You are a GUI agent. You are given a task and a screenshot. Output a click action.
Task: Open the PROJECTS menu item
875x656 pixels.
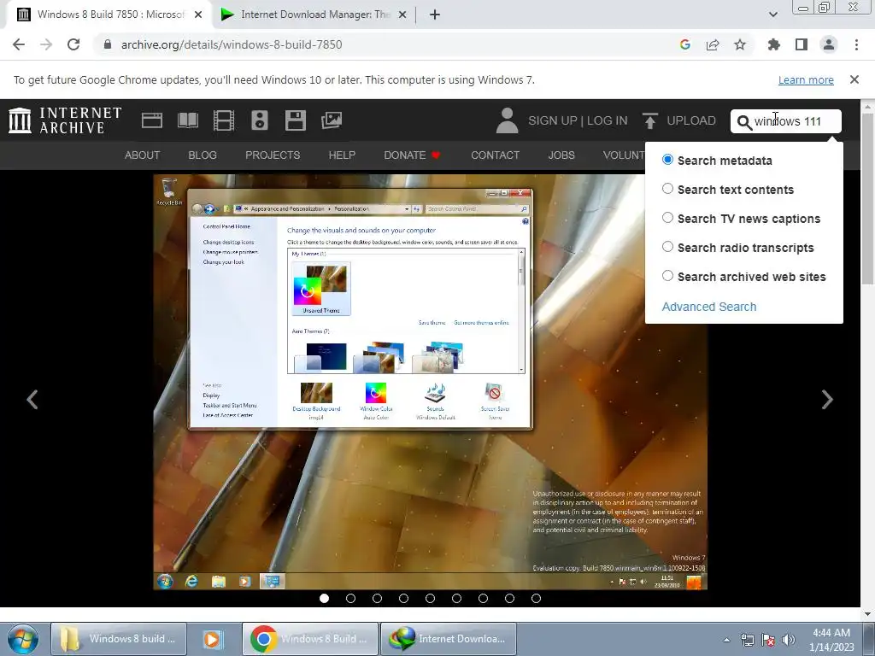tap(273, 155)
